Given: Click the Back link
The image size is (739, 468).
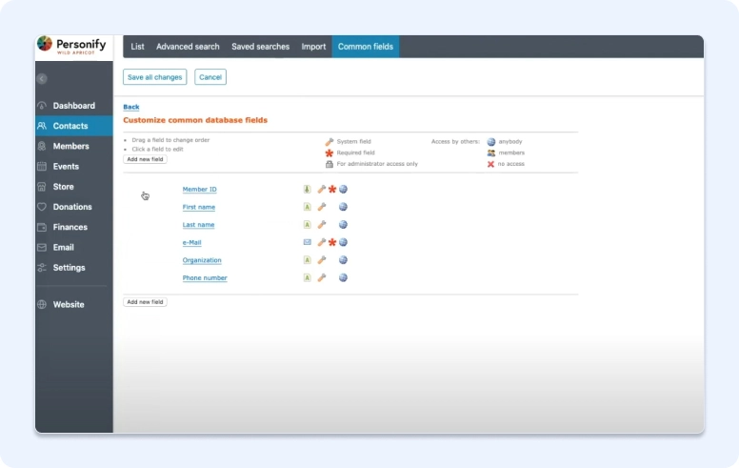Looking at the screenshot, I should tap(131, 107).
